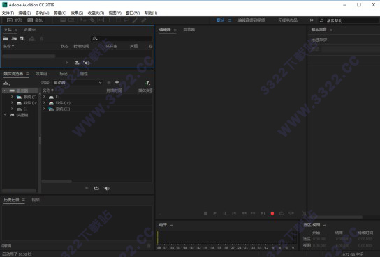Click the Stop button in editor transport
Viewport: 380px width, 257px height.
(205, 213)
